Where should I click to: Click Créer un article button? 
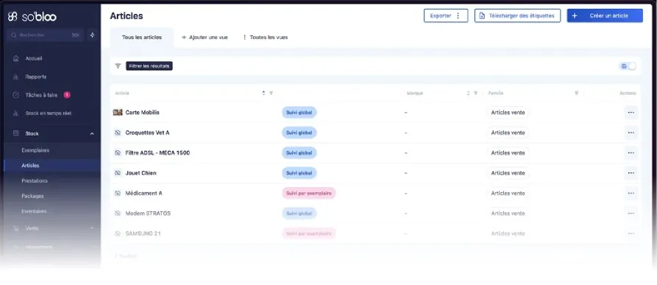[605, 15]
